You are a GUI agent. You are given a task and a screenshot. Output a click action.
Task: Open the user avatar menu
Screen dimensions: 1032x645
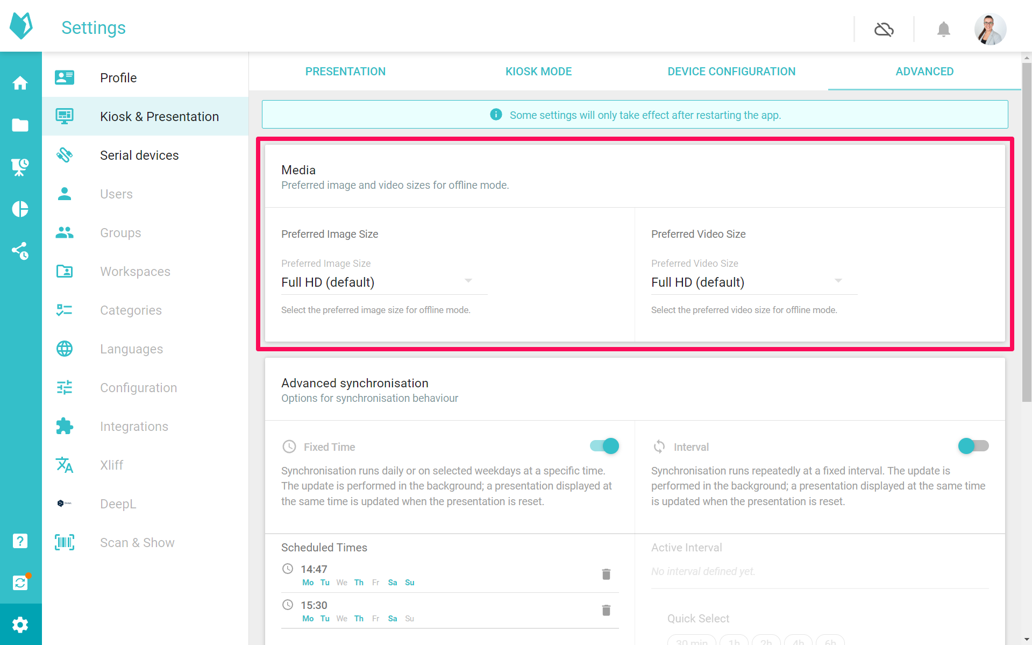pos(991,29)
